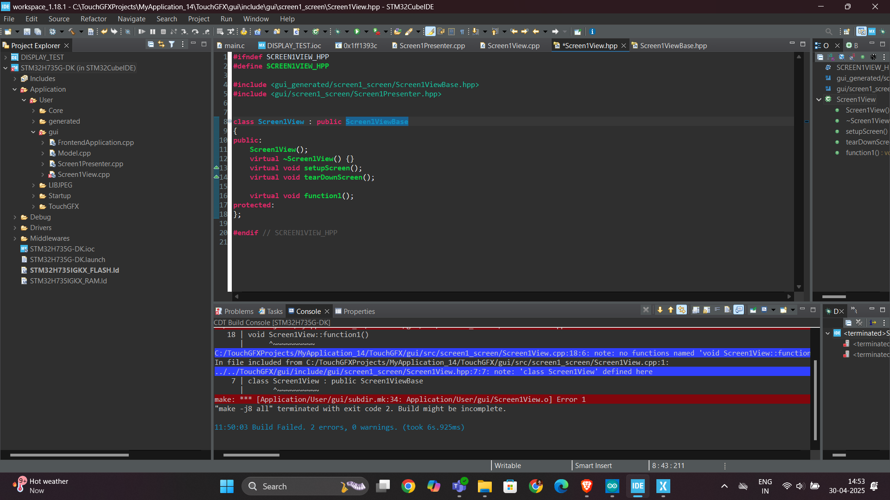Build the project with the hammer icon

(x=72, y=31)
